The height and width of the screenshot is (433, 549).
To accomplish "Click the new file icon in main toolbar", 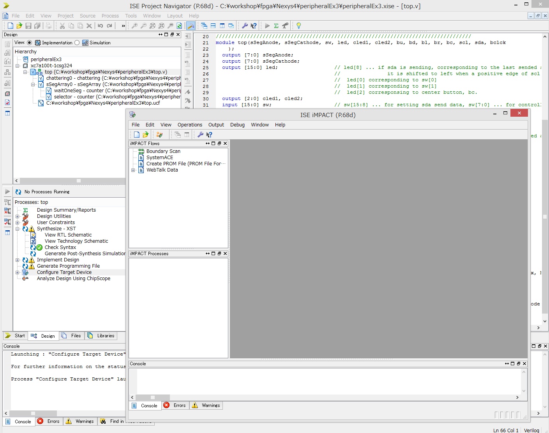I will [x=11, y=26].
